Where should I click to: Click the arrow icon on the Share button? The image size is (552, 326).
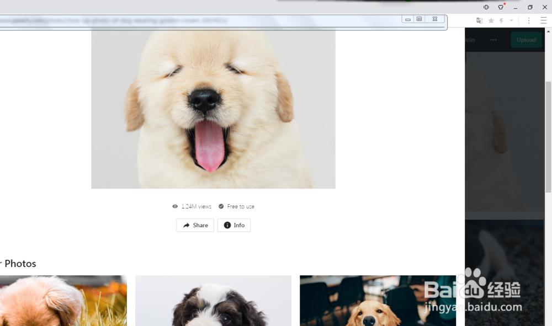pyautogui.click(x=186, y=226)
